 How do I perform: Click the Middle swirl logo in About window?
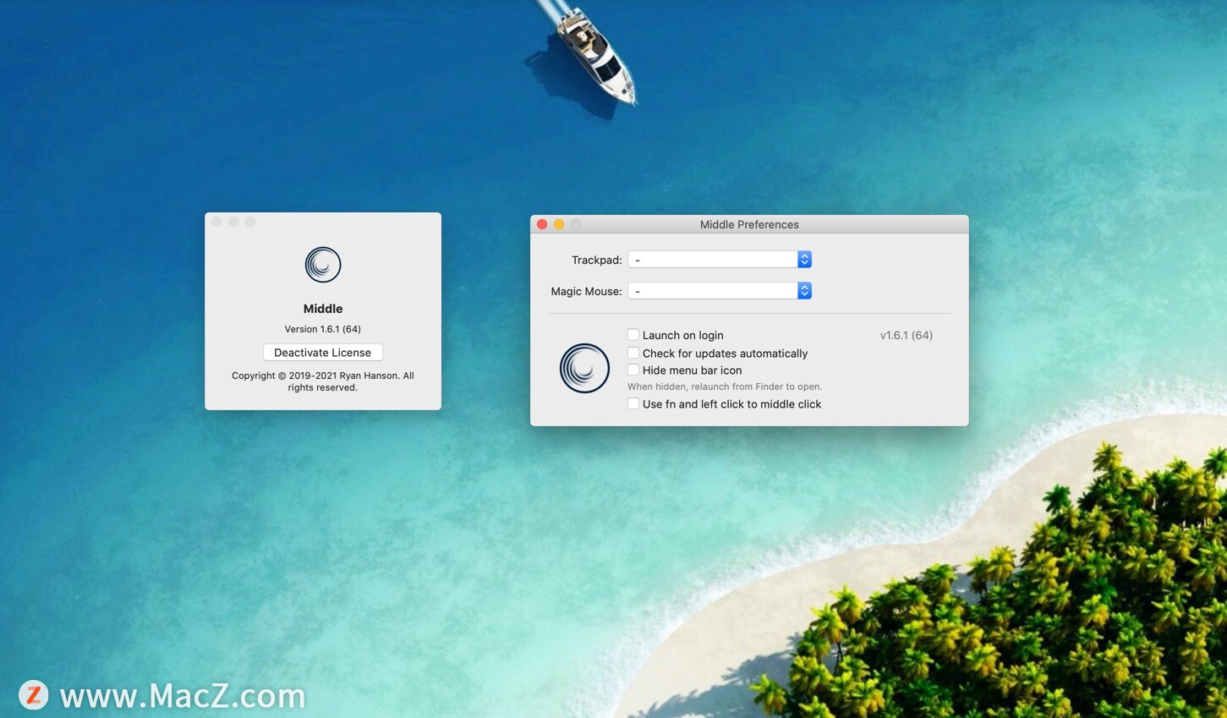pyautogui.click(x=323, y=265)
